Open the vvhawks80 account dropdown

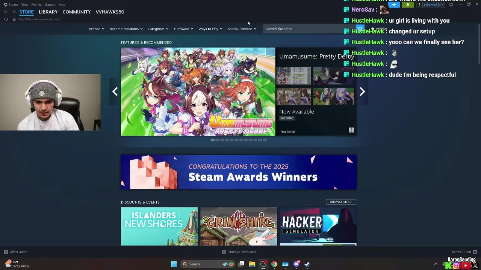(x=433, y=5)
